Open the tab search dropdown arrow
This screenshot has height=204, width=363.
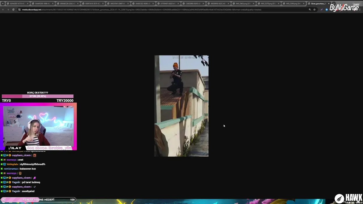(x=3, y=4)
